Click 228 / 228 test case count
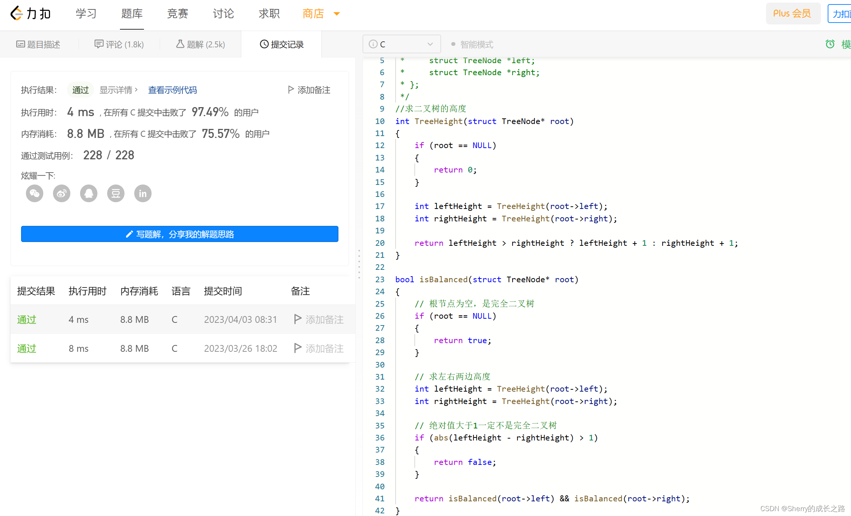 (109, 155)
